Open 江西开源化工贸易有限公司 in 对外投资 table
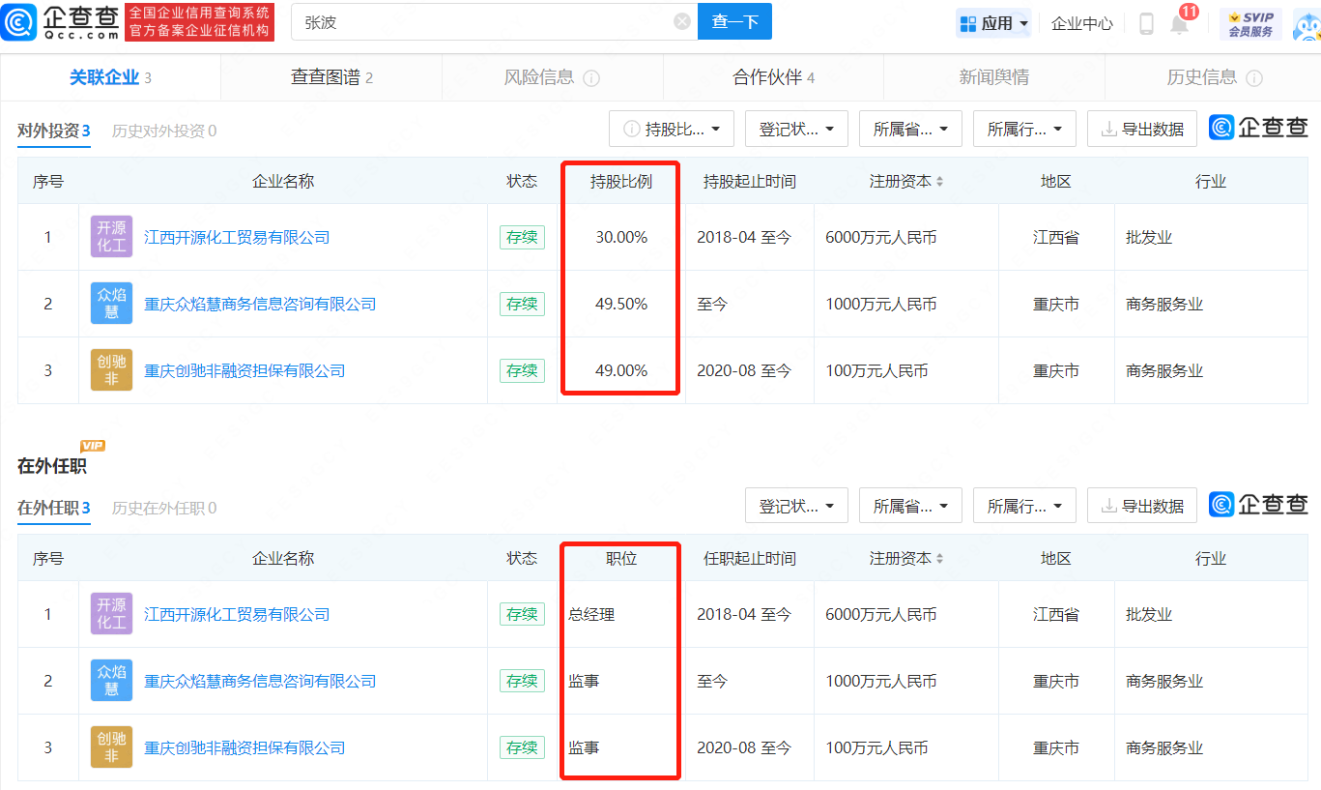Screen dimensions: 1321x790 (237, 237)
